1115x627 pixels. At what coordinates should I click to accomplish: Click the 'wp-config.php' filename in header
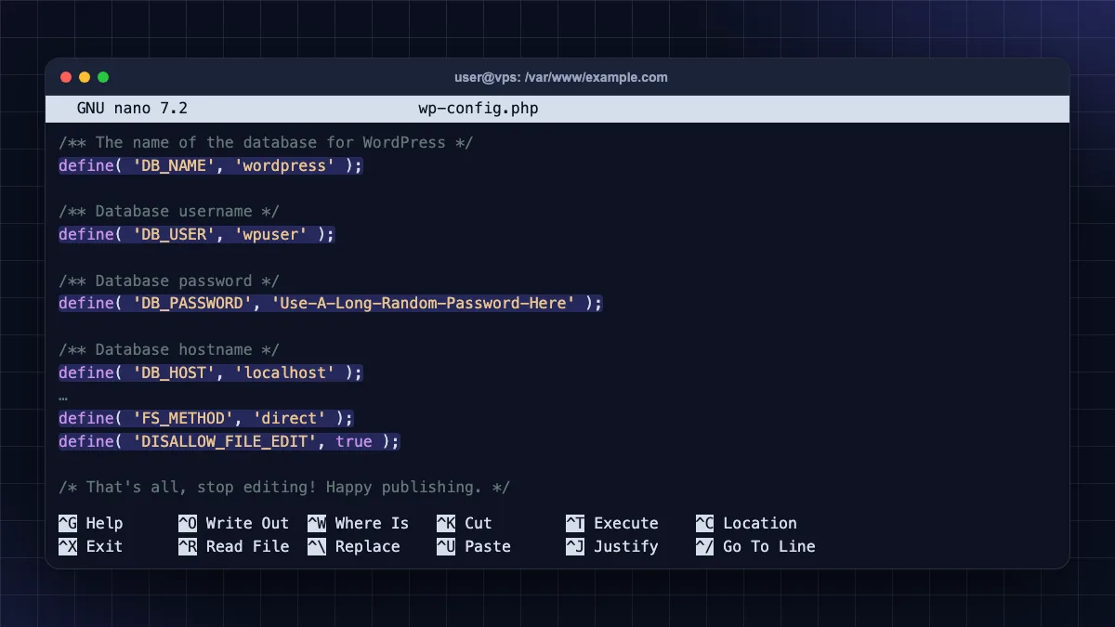point(479,108)
